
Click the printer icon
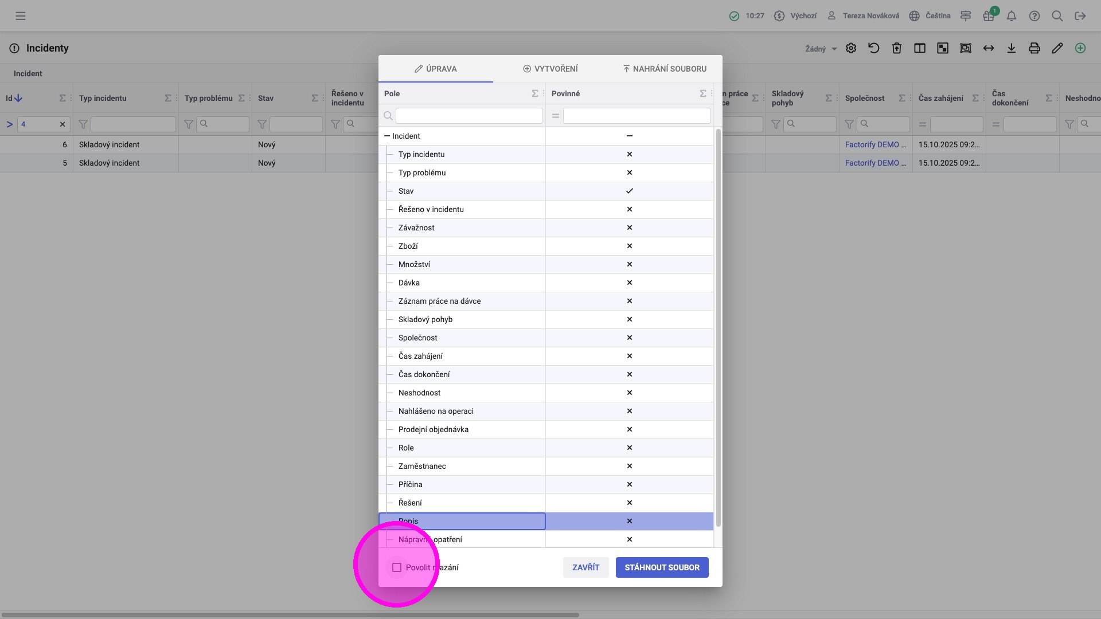[1034, 48]
